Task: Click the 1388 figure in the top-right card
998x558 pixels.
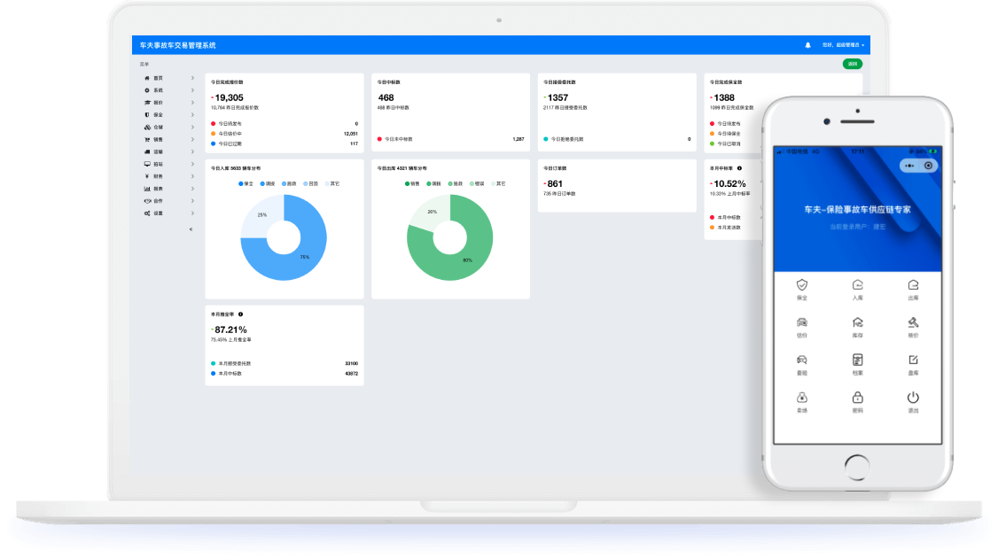Action: tap(724, 98)
